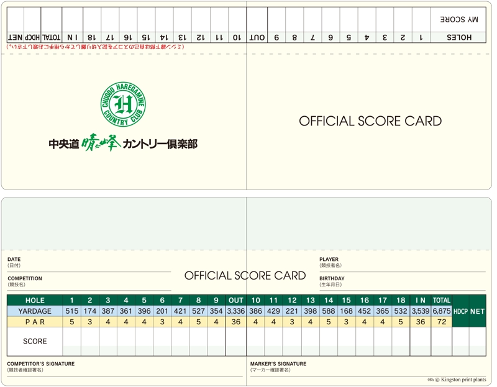Click the IN yardage total 3,539
Viewport: 497px width, 387px height.
[421, 311]
